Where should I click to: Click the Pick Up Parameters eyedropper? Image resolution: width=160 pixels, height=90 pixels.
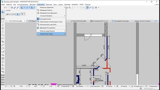tap(15, 7)
